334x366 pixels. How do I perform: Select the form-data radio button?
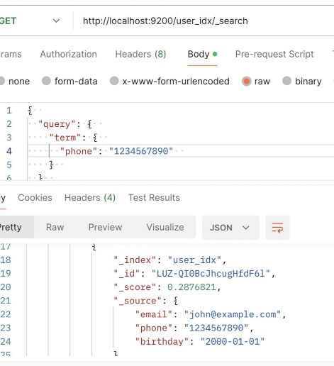pyautogui.click(x=46, y=81)
